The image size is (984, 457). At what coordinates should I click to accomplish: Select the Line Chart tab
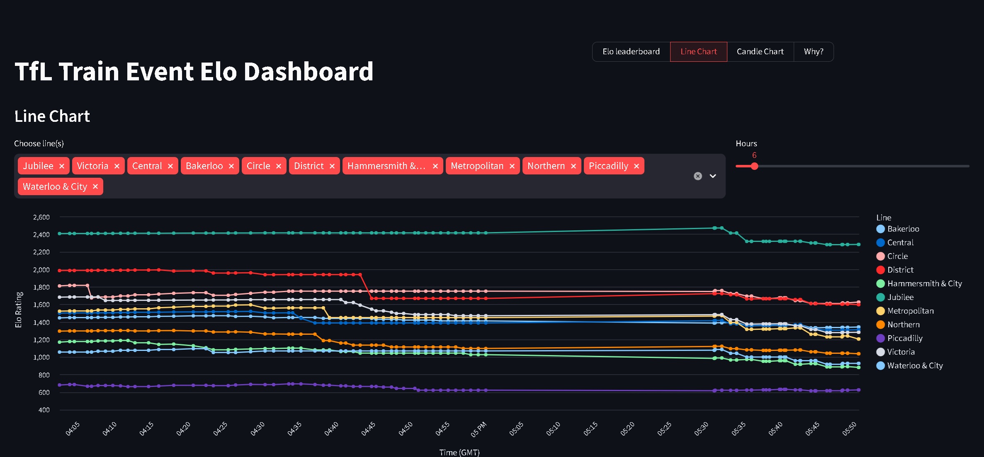point(698,52)
